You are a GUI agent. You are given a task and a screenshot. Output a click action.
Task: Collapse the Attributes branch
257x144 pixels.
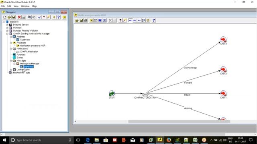pyautogui.click(x=11, y=37)
